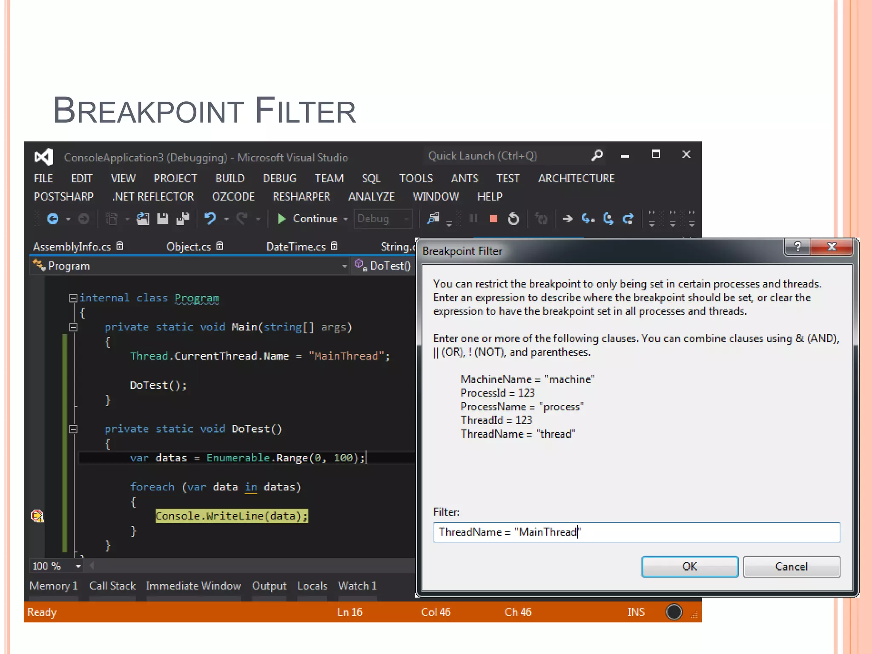Click the breakpoint glyph beside Console.WriteLine
This screenshot has width=872, height=654.
pyautogui.click(x=37, y=516)
